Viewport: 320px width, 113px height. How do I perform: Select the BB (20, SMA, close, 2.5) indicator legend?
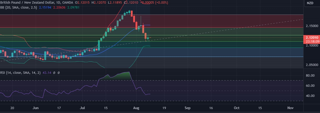[19, 8]
